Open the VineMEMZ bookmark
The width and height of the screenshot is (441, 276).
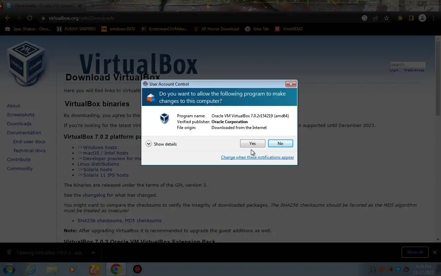point(289,29)
